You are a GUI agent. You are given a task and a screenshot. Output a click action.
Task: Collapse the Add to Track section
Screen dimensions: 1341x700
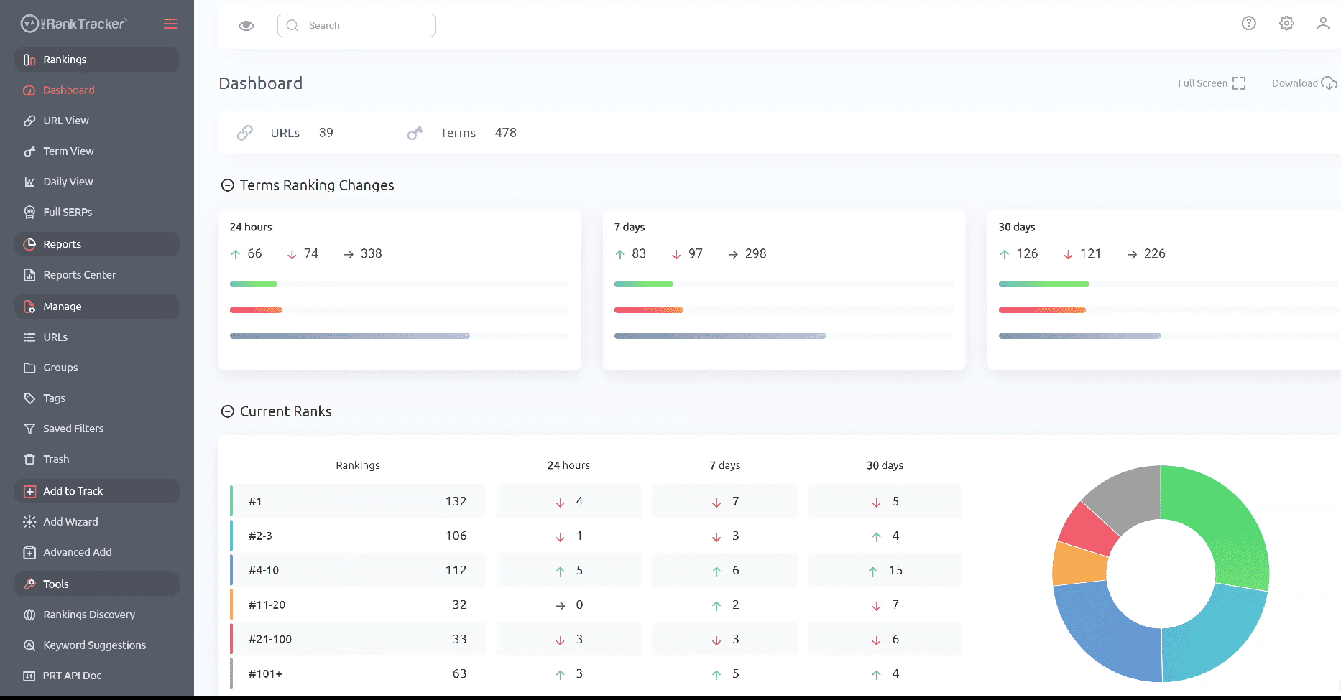(x=97, y=491)
